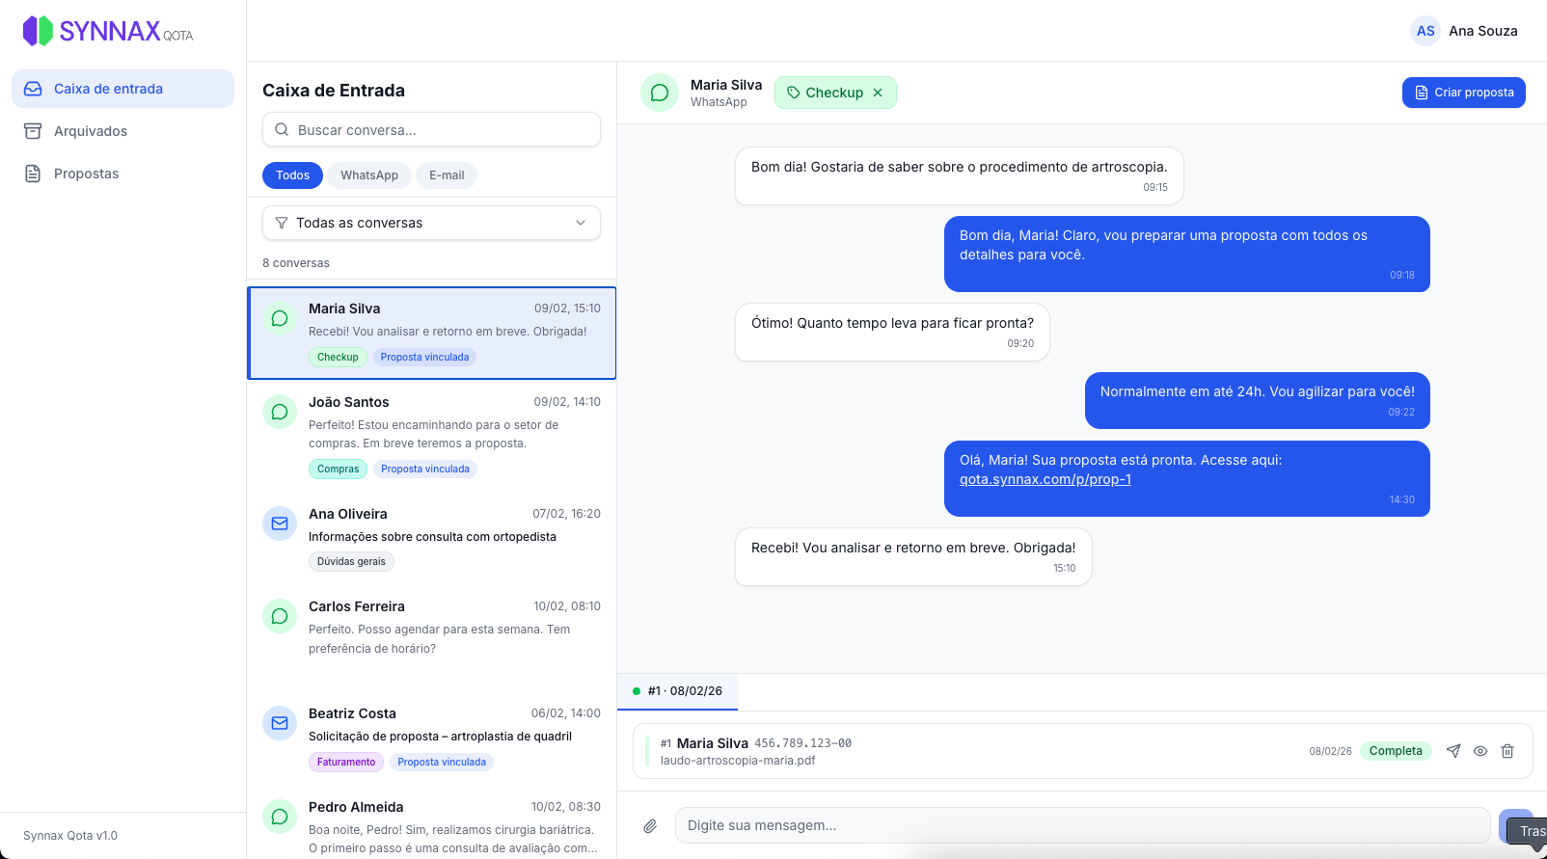Image resolution: width=1547 pixels, height=859 pixels.
Task: Send proposal with paper plane icon
Action: click(x=1453, y=751)
